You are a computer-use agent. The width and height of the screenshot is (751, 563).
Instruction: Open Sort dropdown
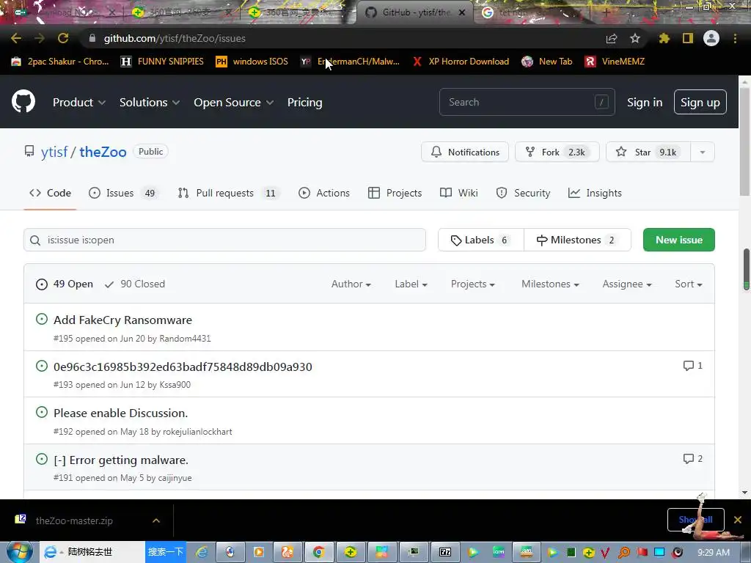click(689, 284)
